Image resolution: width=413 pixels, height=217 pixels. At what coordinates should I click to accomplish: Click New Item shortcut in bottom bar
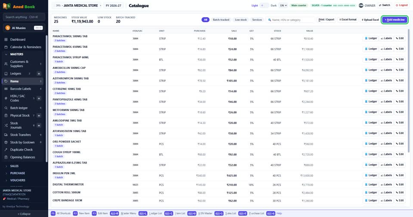pos(81,213)
